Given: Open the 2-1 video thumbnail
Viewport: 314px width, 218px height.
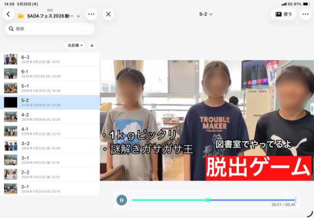Looking at the screenshot, I should 11,189.
